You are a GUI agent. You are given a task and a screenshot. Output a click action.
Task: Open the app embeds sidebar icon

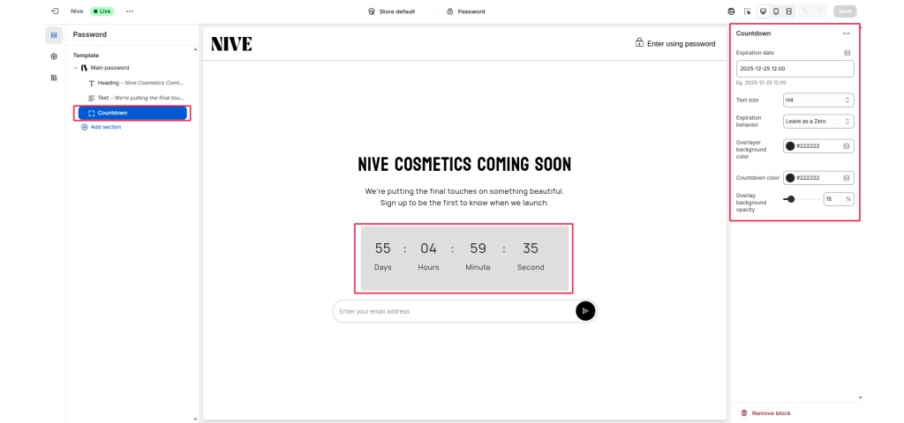tap(54, 78)
